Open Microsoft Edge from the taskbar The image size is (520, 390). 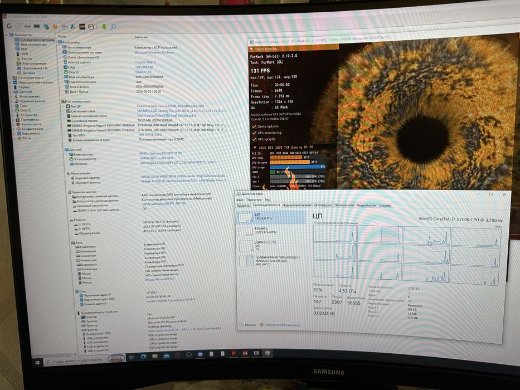[x=143, y=357]
